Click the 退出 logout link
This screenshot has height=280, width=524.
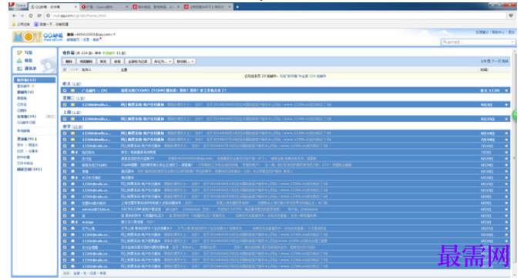tap(512, 32)
